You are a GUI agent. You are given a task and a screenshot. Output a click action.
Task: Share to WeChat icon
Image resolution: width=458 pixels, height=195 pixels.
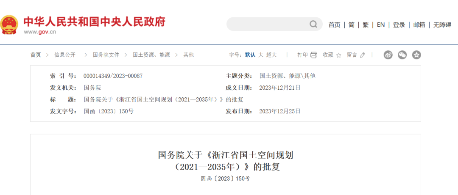click(x=402, y=55)
